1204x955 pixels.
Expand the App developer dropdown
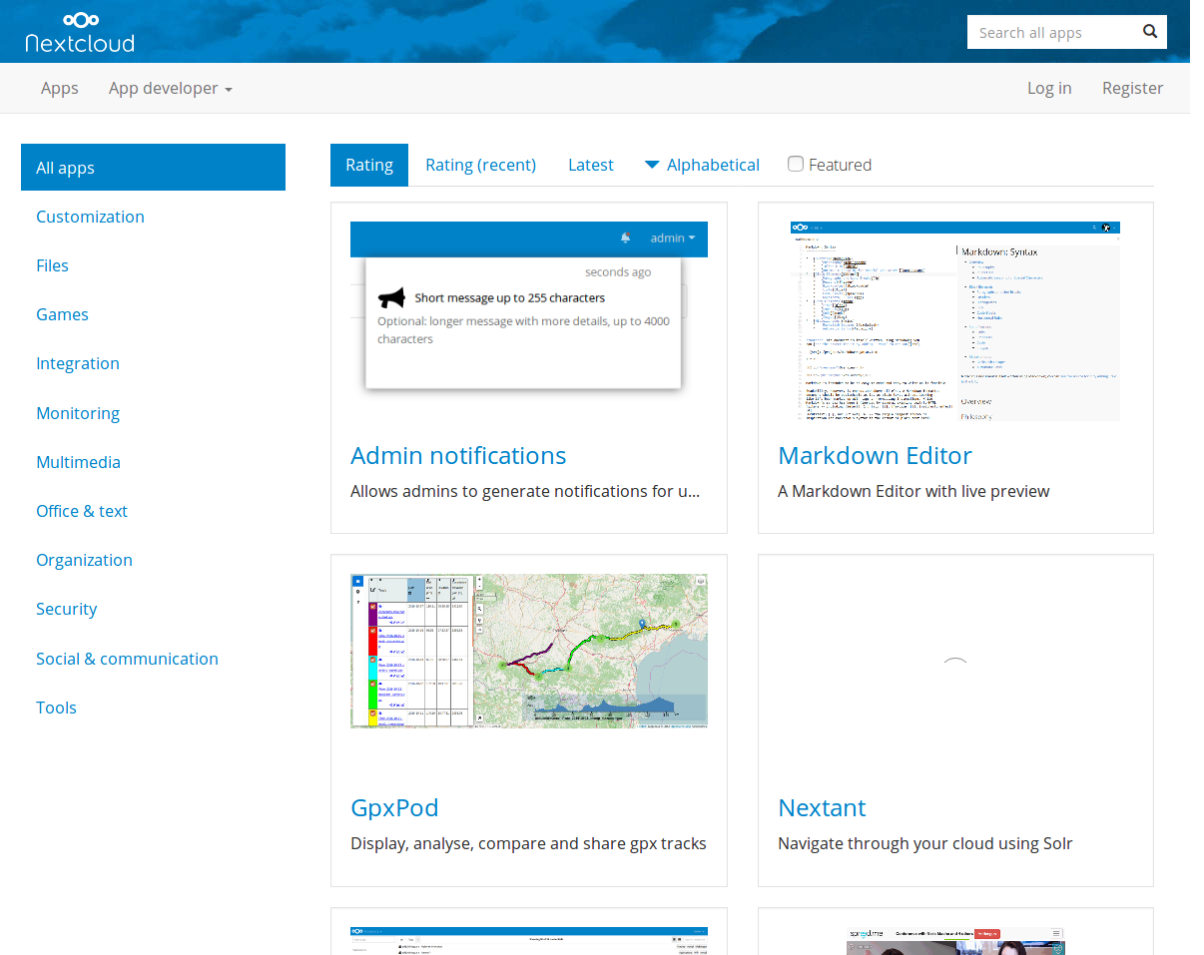click(171, 88)
